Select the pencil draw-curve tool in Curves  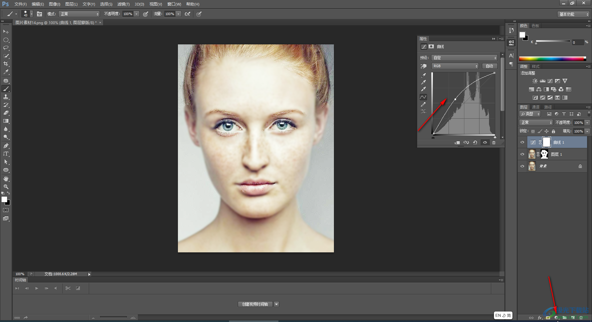point(424,104)
